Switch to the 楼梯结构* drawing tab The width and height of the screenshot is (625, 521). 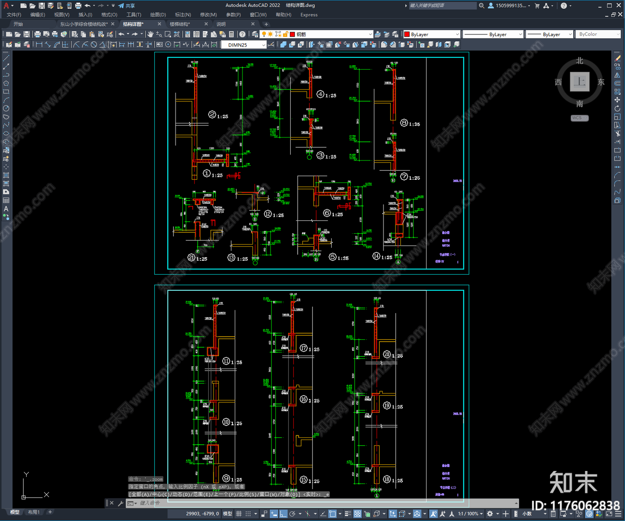(180, 24)
